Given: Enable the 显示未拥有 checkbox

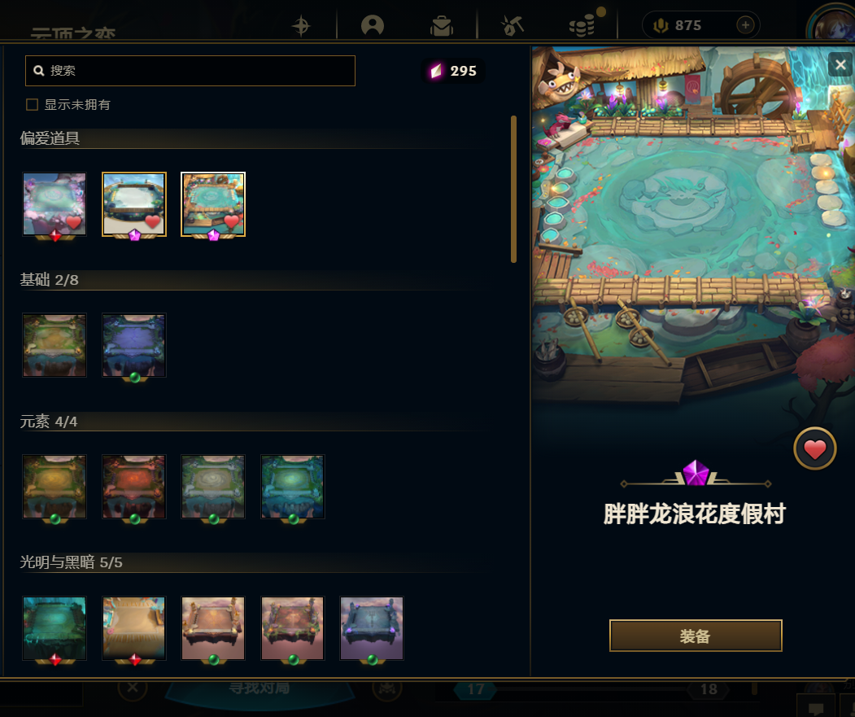Looking at the screenshot, I should (x=33, y=104).
